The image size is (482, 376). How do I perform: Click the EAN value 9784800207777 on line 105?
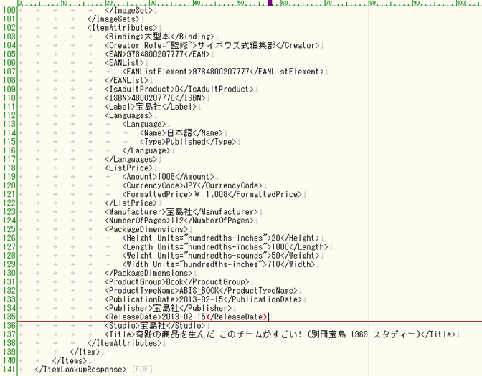tap(155, 54)
